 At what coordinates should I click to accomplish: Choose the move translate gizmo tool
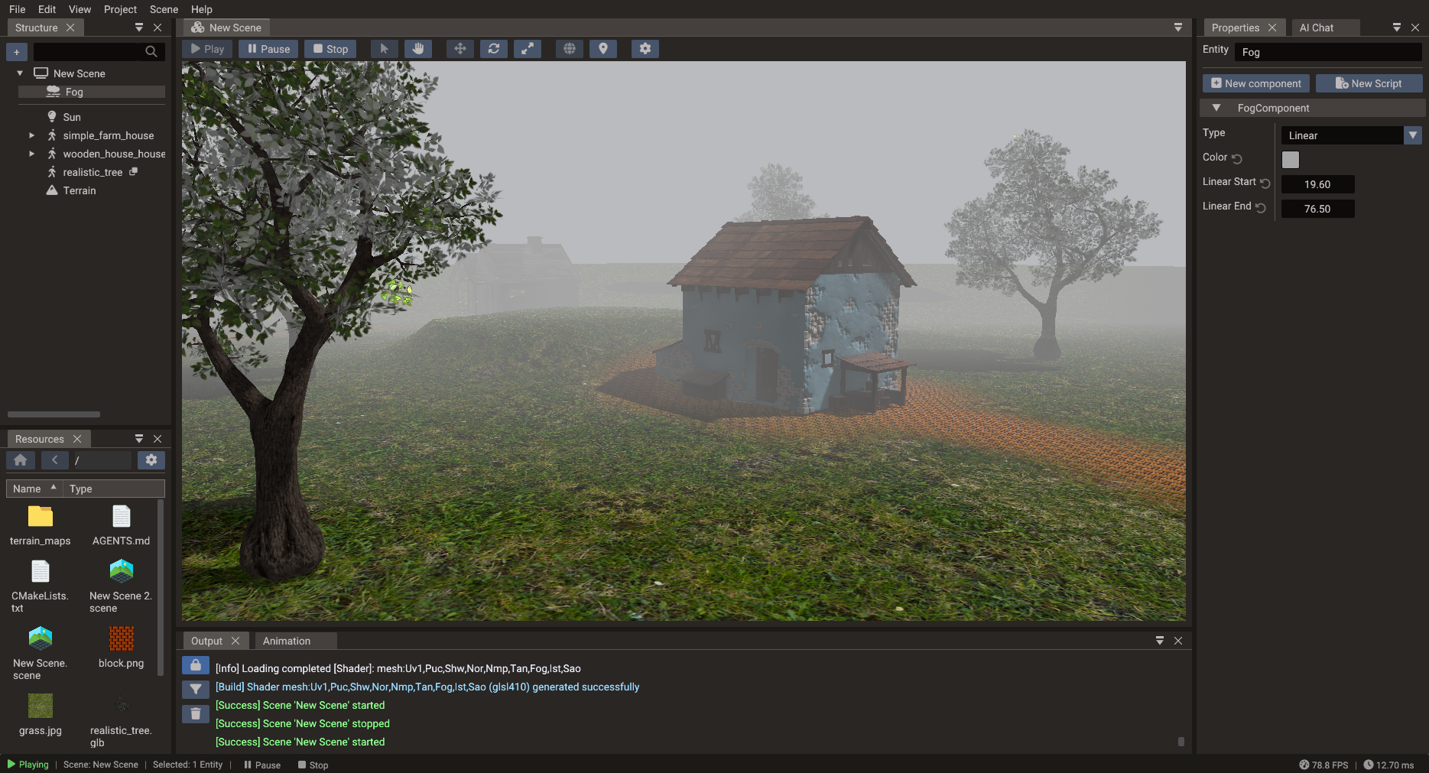pyautogui.click(x=460, y=49)
